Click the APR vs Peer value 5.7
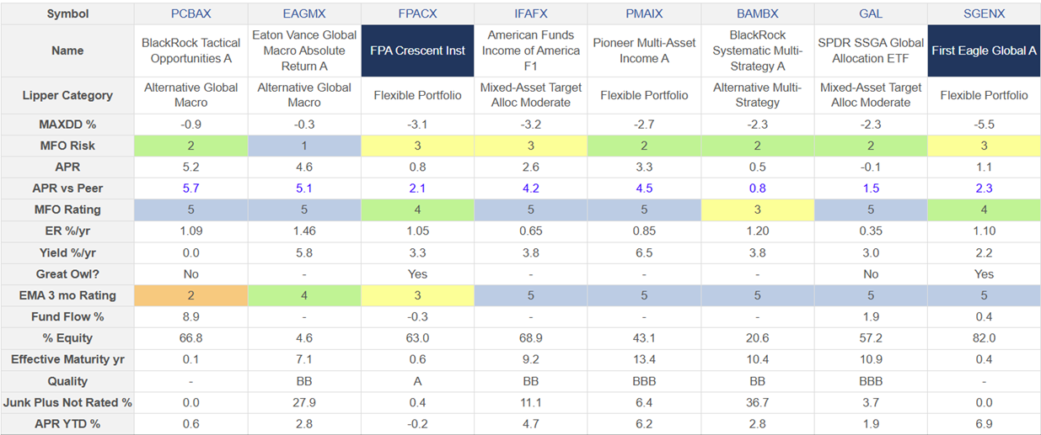Viewport: 1041px width, 435px height. tap(190, 188)
